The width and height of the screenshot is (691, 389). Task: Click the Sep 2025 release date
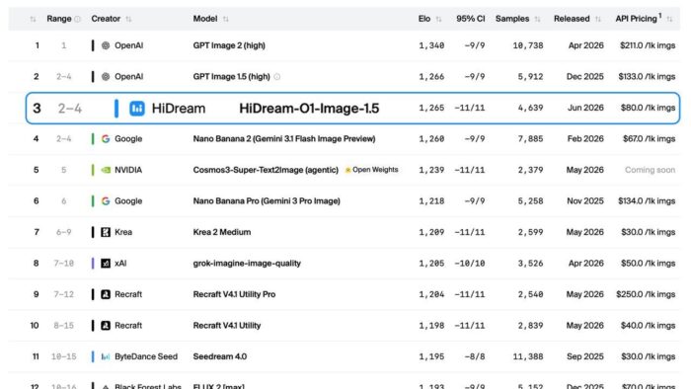pos(585,356)
